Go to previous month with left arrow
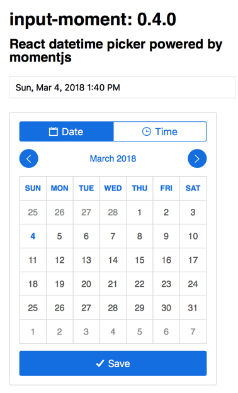 pyautogui.click(x=29, y=158)
